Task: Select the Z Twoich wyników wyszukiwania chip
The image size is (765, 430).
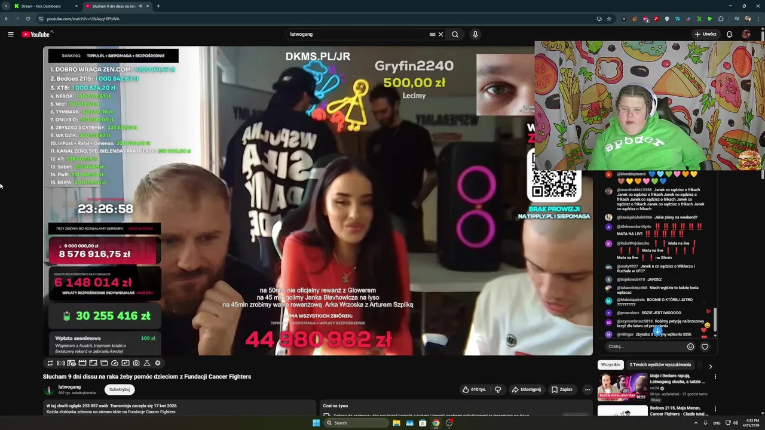Action: tap(660, 364)
